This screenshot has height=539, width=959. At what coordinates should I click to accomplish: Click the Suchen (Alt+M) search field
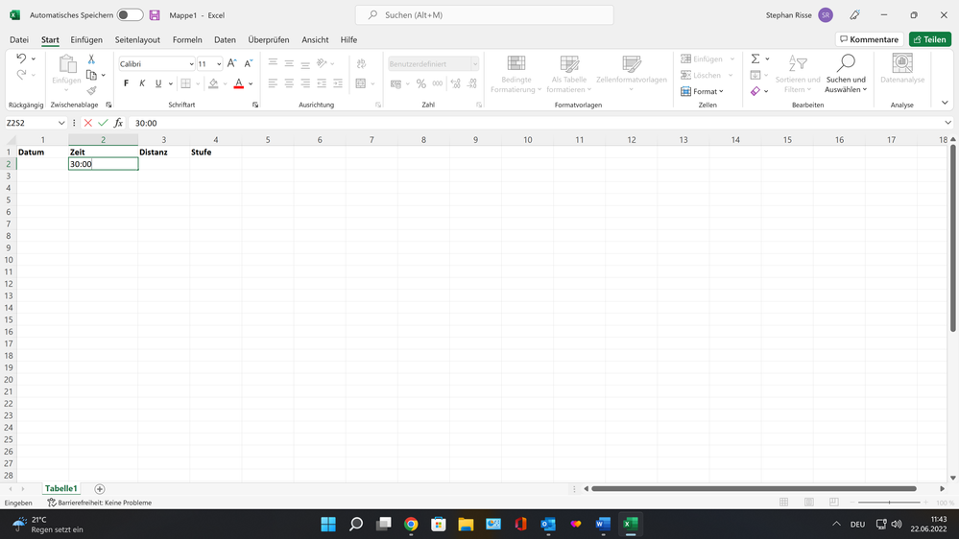[485, 14]
